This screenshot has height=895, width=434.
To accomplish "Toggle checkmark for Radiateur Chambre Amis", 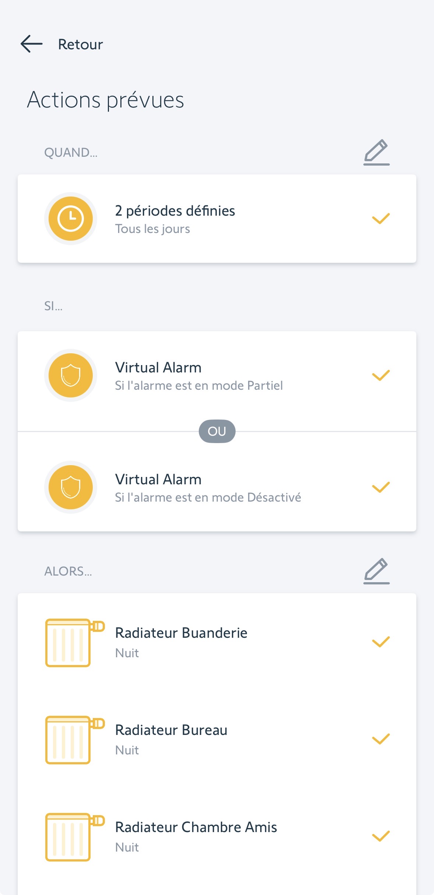I will [381, 836].
